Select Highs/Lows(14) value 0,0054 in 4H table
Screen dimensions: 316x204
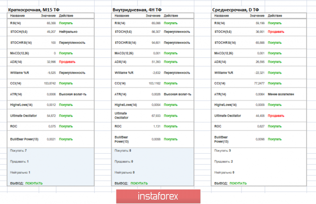[156, 105]
